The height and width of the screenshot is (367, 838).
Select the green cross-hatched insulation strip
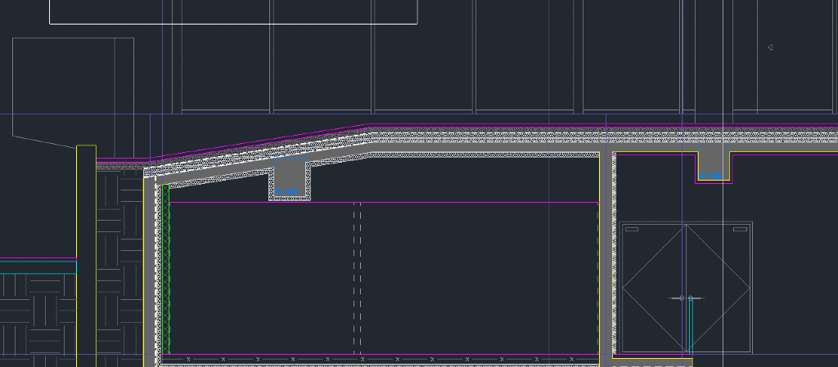[x=164, y=270]
